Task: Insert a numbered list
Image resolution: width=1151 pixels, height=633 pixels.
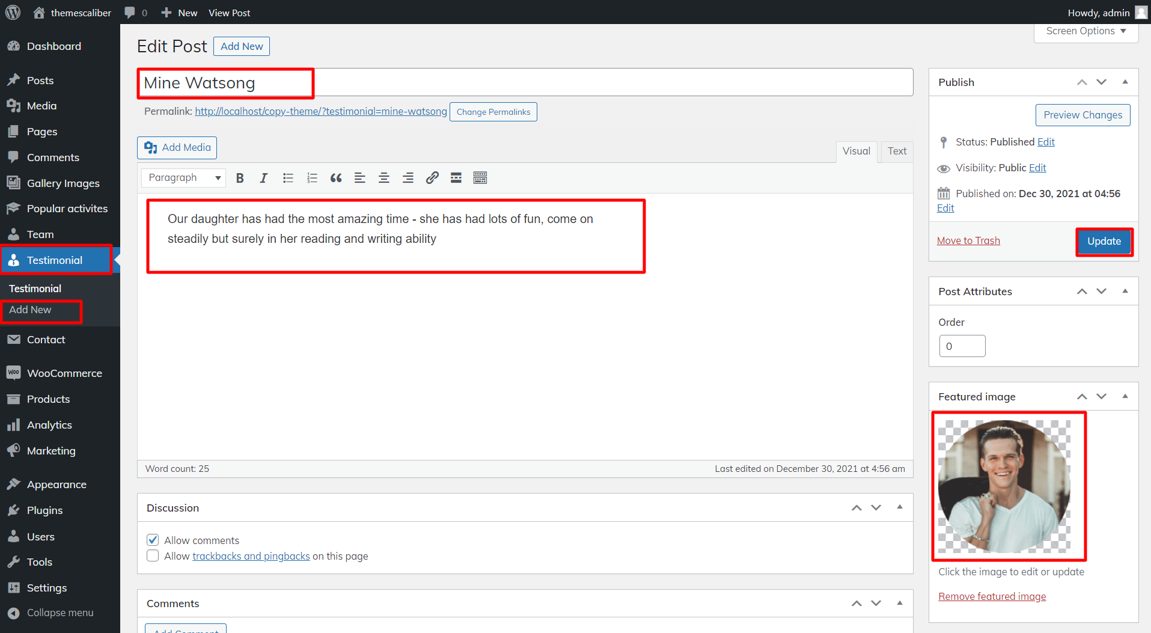Action: (x=312, y=178)
